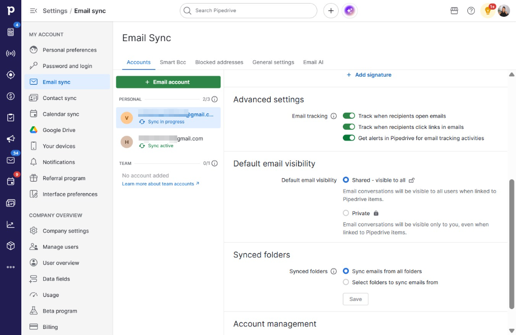Open the user profile avatar
The width and height of the screenshot is (516, 335).
[503, 11]
